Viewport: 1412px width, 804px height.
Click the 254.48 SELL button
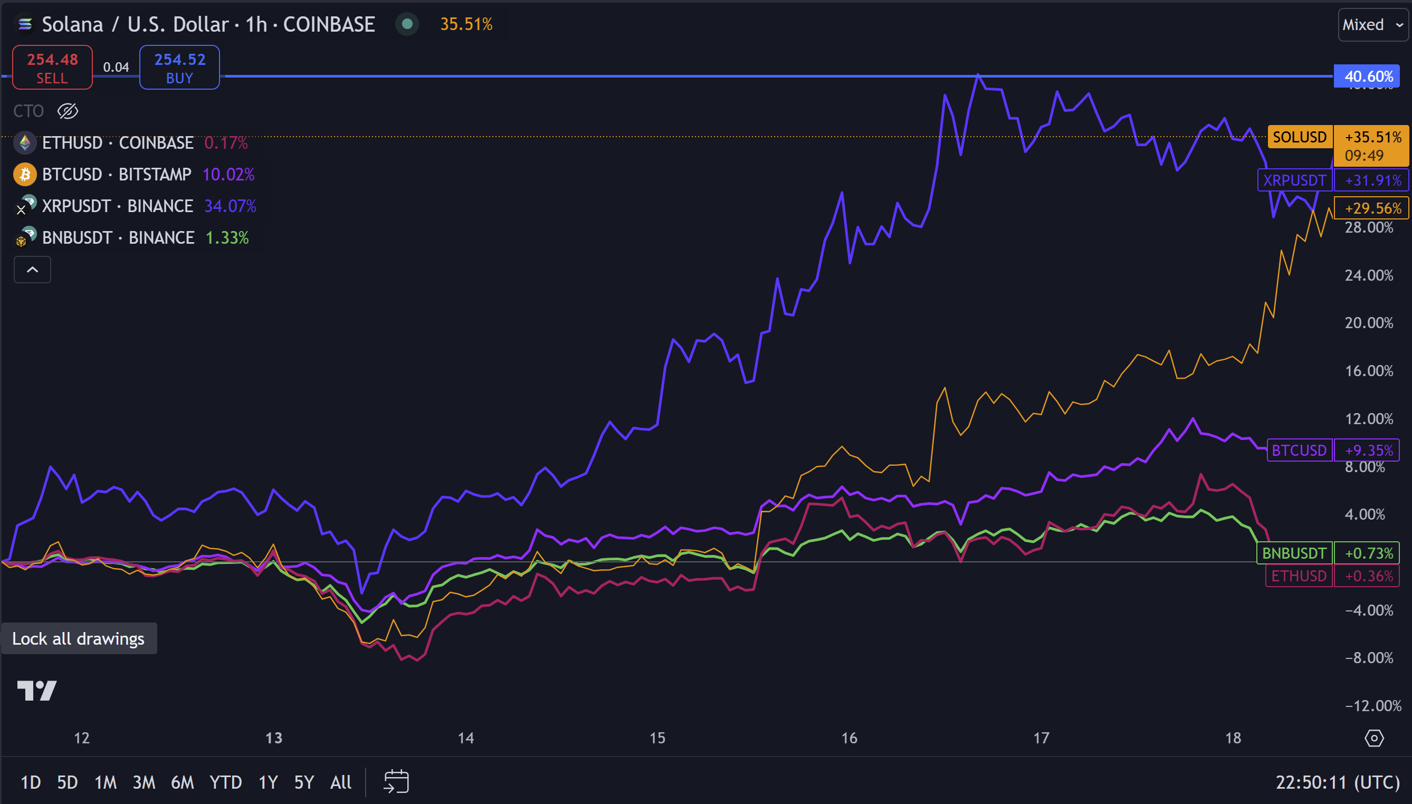point(52,68)
